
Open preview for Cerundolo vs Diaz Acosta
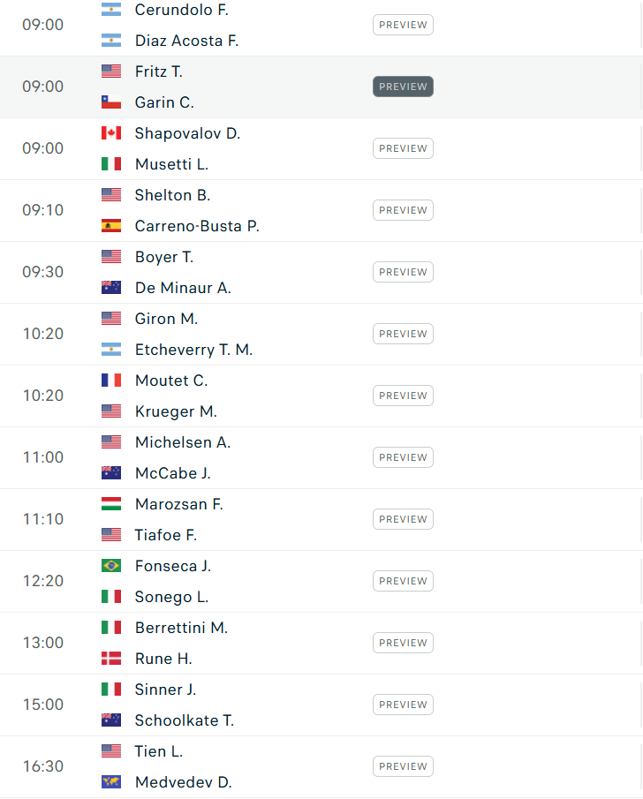coord(403,25)
